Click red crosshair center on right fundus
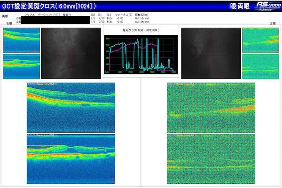Image resolution: width=282 pixels, height=188 pixels. coord(71,53)
